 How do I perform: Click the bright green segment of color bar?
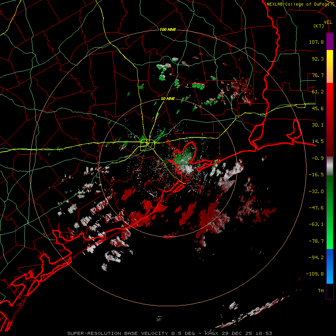pyautogui.click(x=330, y=212)
